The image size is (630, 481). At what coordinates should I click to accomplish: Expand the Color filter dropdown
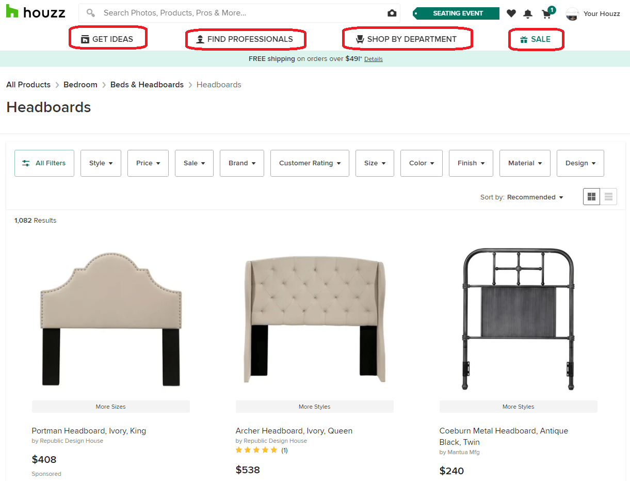click(422, 163)
